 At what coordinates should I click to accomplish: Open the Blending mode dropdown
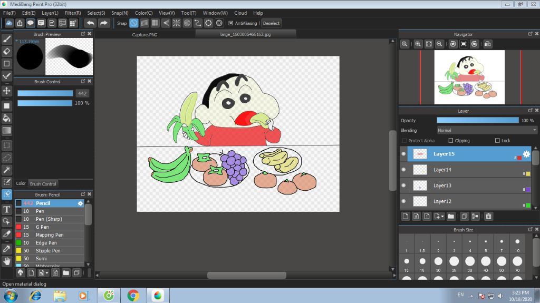click(x=487, y=130)
